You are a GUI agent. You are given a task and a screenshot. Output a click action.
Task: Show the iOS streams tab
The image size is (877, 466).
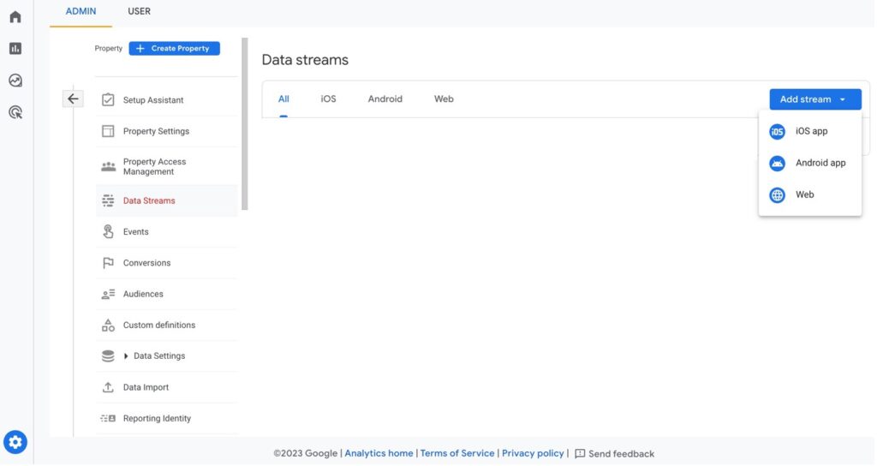pos(328,99)
